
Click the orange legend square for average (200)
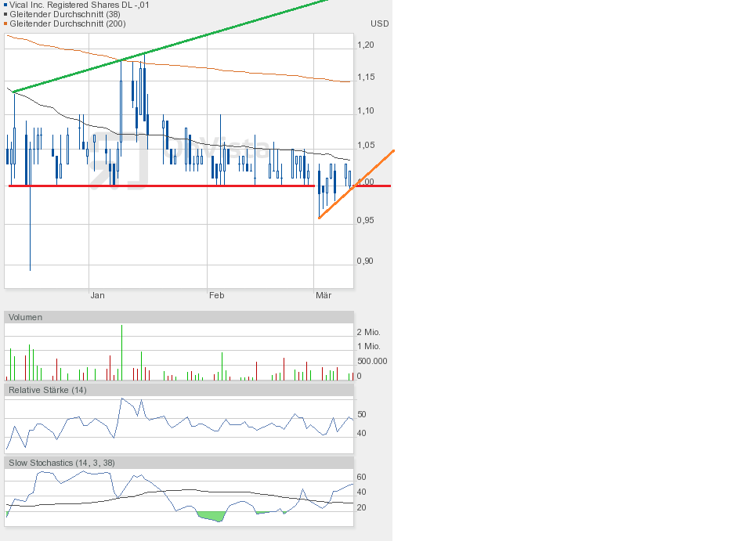tap(6, 24)
